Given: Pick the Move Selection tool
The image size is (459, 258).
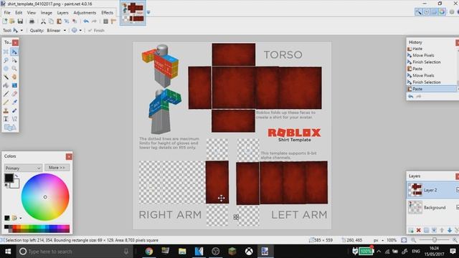Looking at the screenshot, I should click(x=14, y=60).
